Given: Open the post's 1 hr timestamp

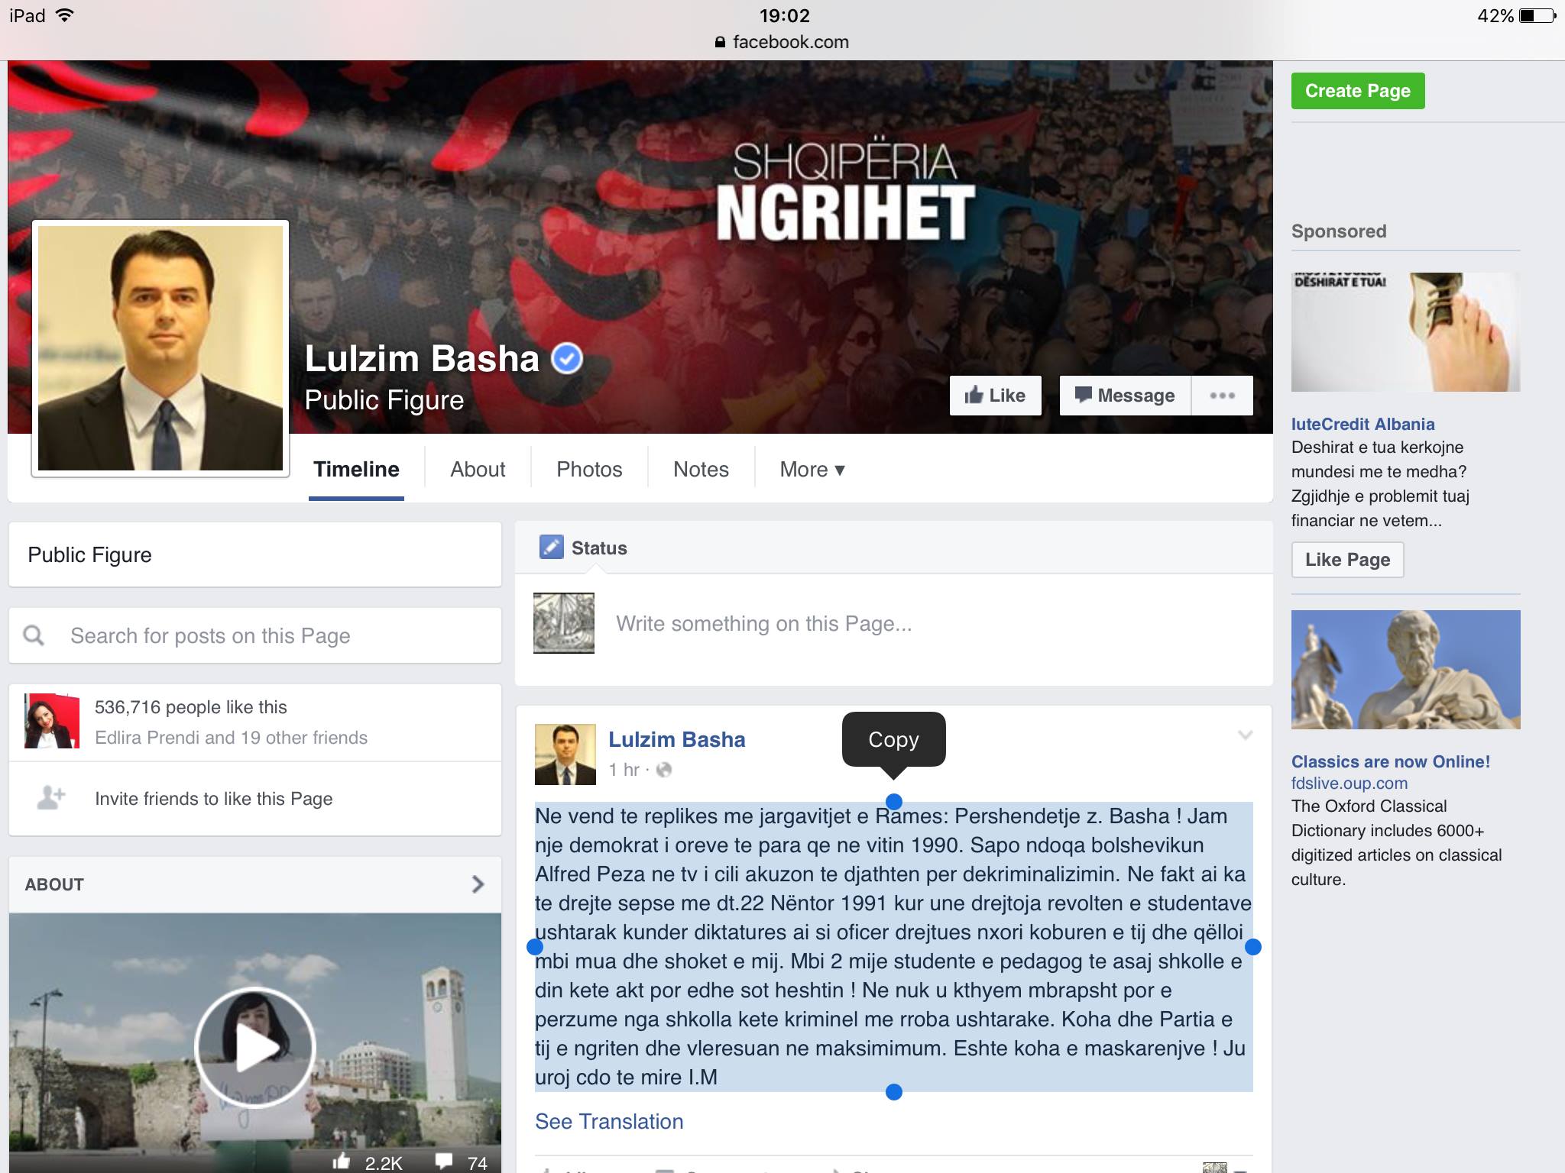Looking at the screenshot, I should [624, 770].
